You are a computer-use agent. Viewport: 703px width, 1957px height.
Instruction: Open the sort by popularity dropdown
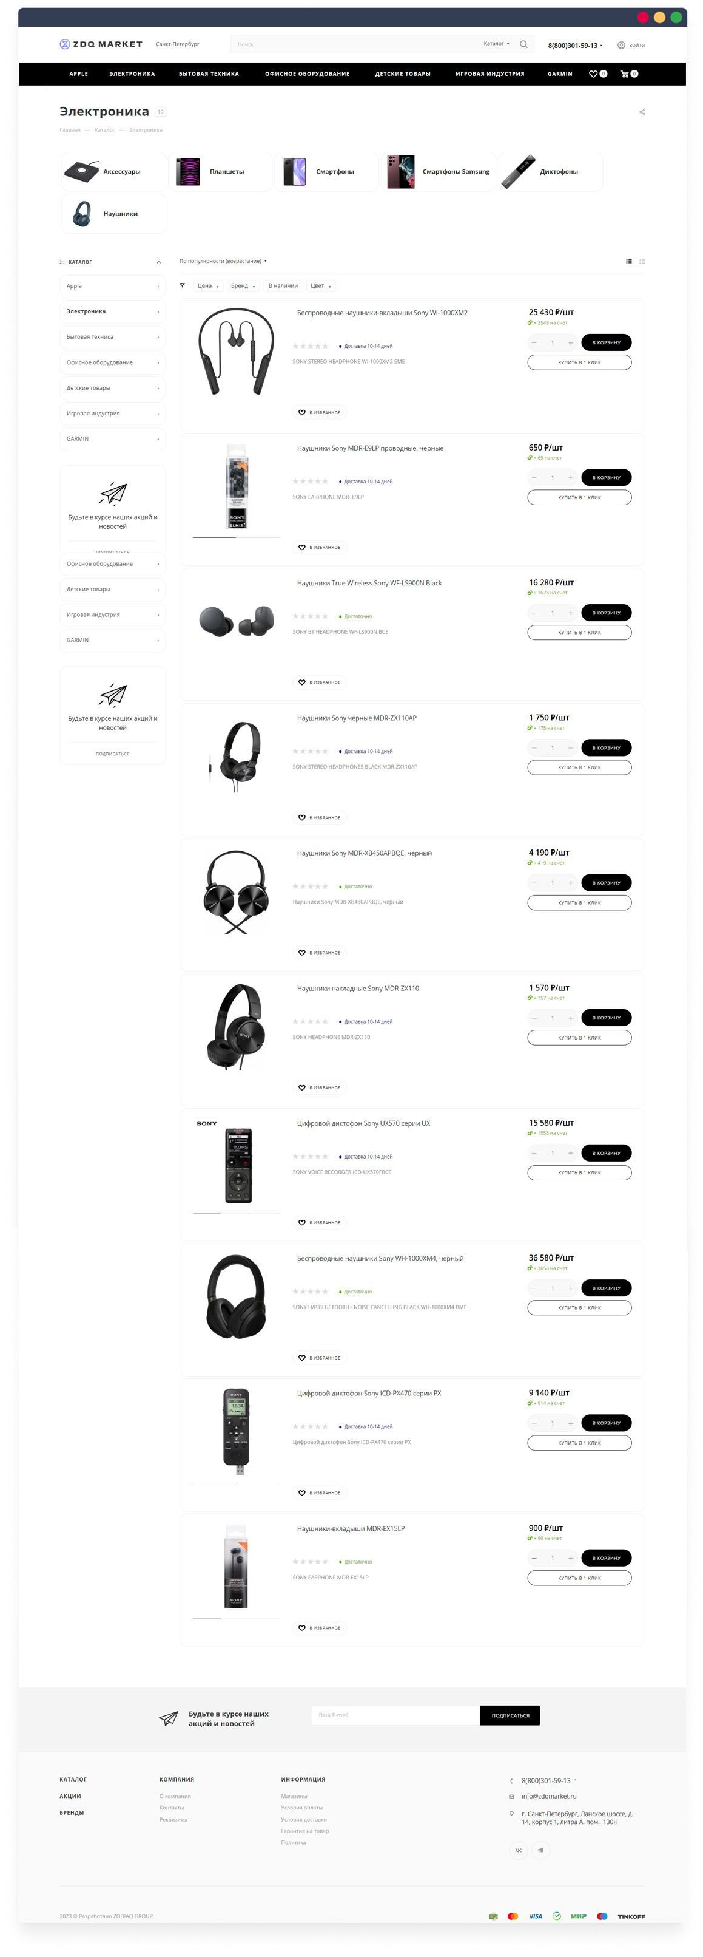coord(223,261)
